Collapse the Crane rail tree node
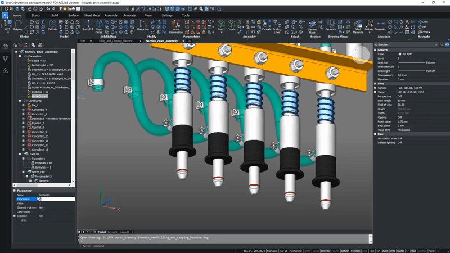Image resolution: width=450 pixels, height=253 pixels. click(20, 154)
